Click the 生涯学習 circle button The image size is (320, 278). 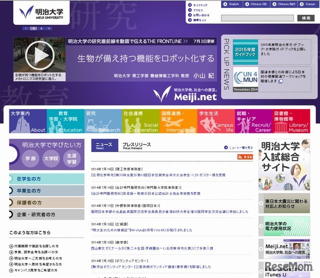pos(72,158)
